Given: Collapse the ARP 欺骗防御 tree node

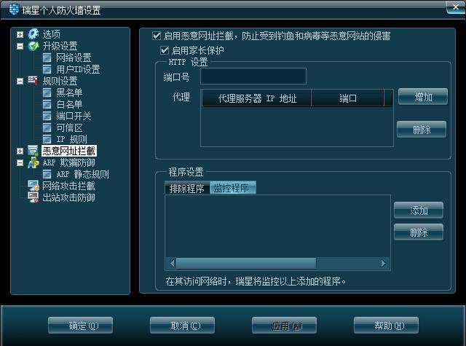Looking at the screenshot, I should tap(20, 162).
